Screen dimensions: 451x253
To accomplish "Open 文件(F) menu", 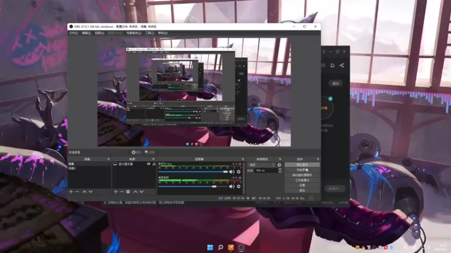I will (73, 33).
